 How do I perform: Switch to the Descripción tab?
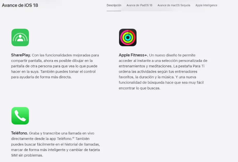114,5
